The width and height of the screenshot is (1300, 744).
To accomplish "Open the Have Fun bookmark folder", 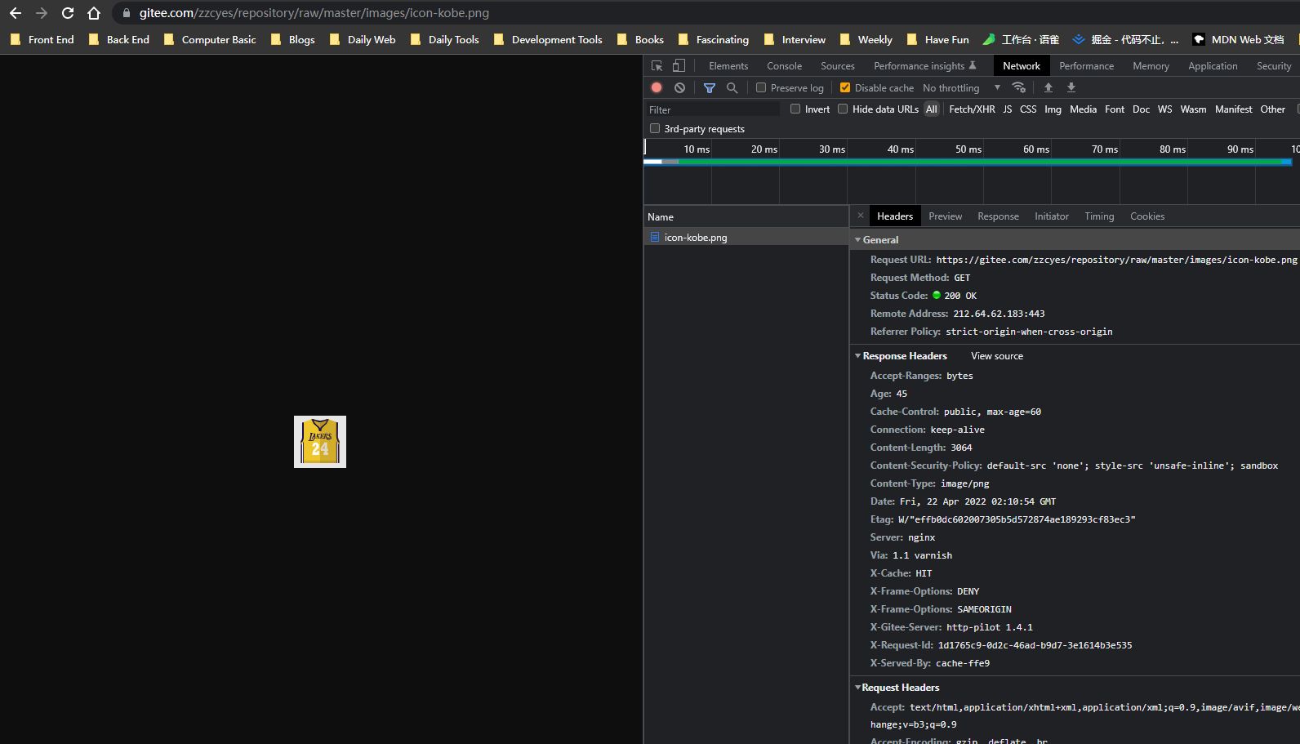I will click(937, 39).
